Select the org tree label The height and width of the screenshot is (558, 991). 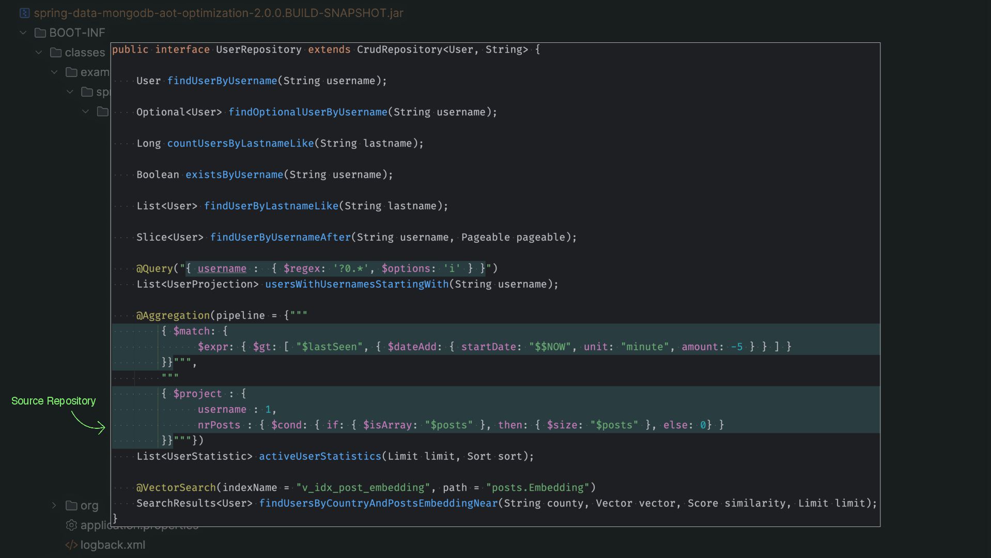89,505
